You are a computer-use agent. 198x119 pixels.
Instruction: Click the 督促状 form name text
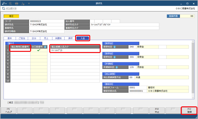(151, 88)
